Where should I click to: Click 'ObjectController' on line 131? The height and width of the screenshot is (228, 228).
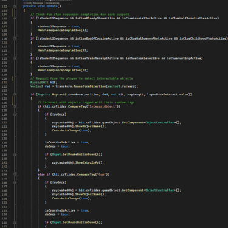point(160,122)
